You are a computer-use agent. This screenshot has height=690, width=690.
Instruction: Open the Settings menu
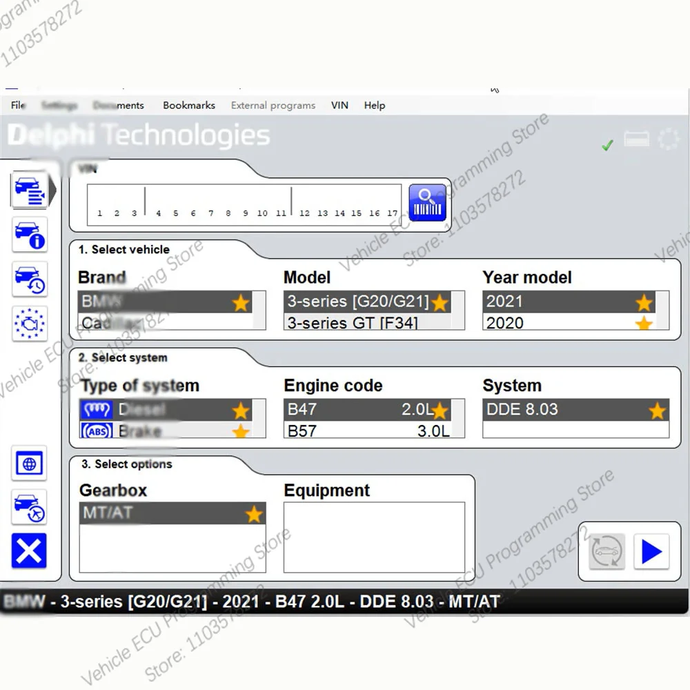tap(59, 105)
